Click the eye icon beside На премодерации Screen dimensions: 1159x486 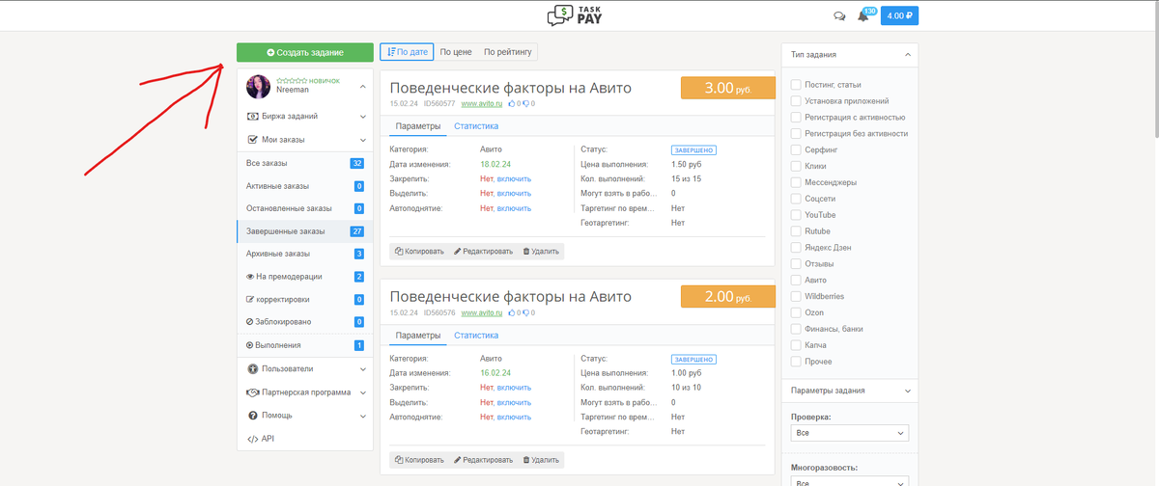coord(250,277)
